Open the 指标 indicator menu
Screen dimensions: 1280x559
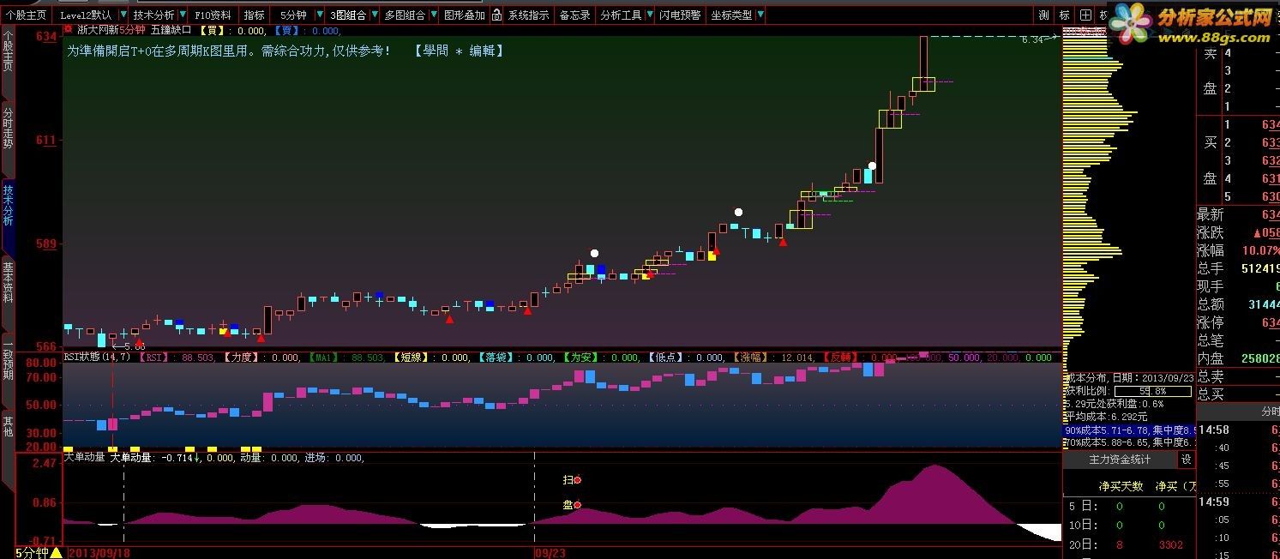[254, 15]
